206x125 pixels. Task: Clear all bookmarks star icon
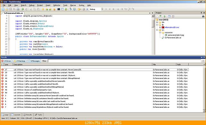click(54, 9)
